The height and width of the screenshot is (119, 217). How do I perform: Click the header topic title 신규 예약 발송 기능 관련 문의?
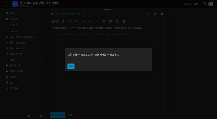(x=39, y=3)
